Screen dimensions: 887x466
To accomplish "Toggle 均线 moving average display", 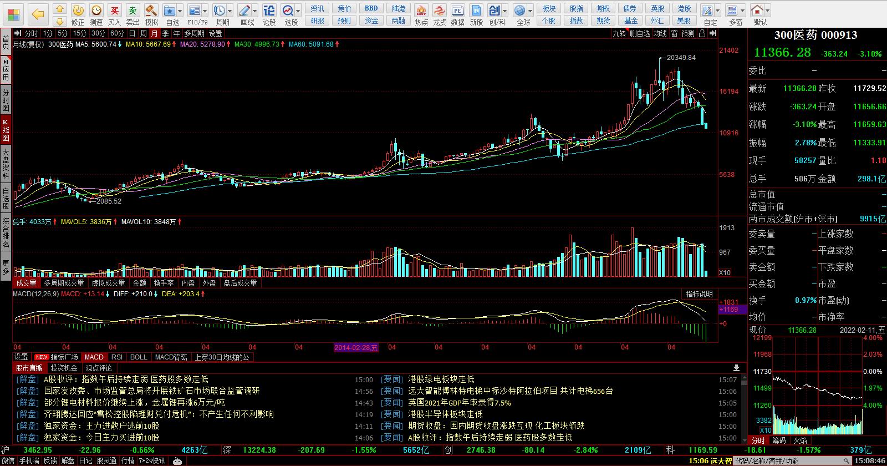I will (x=660, y=33).
